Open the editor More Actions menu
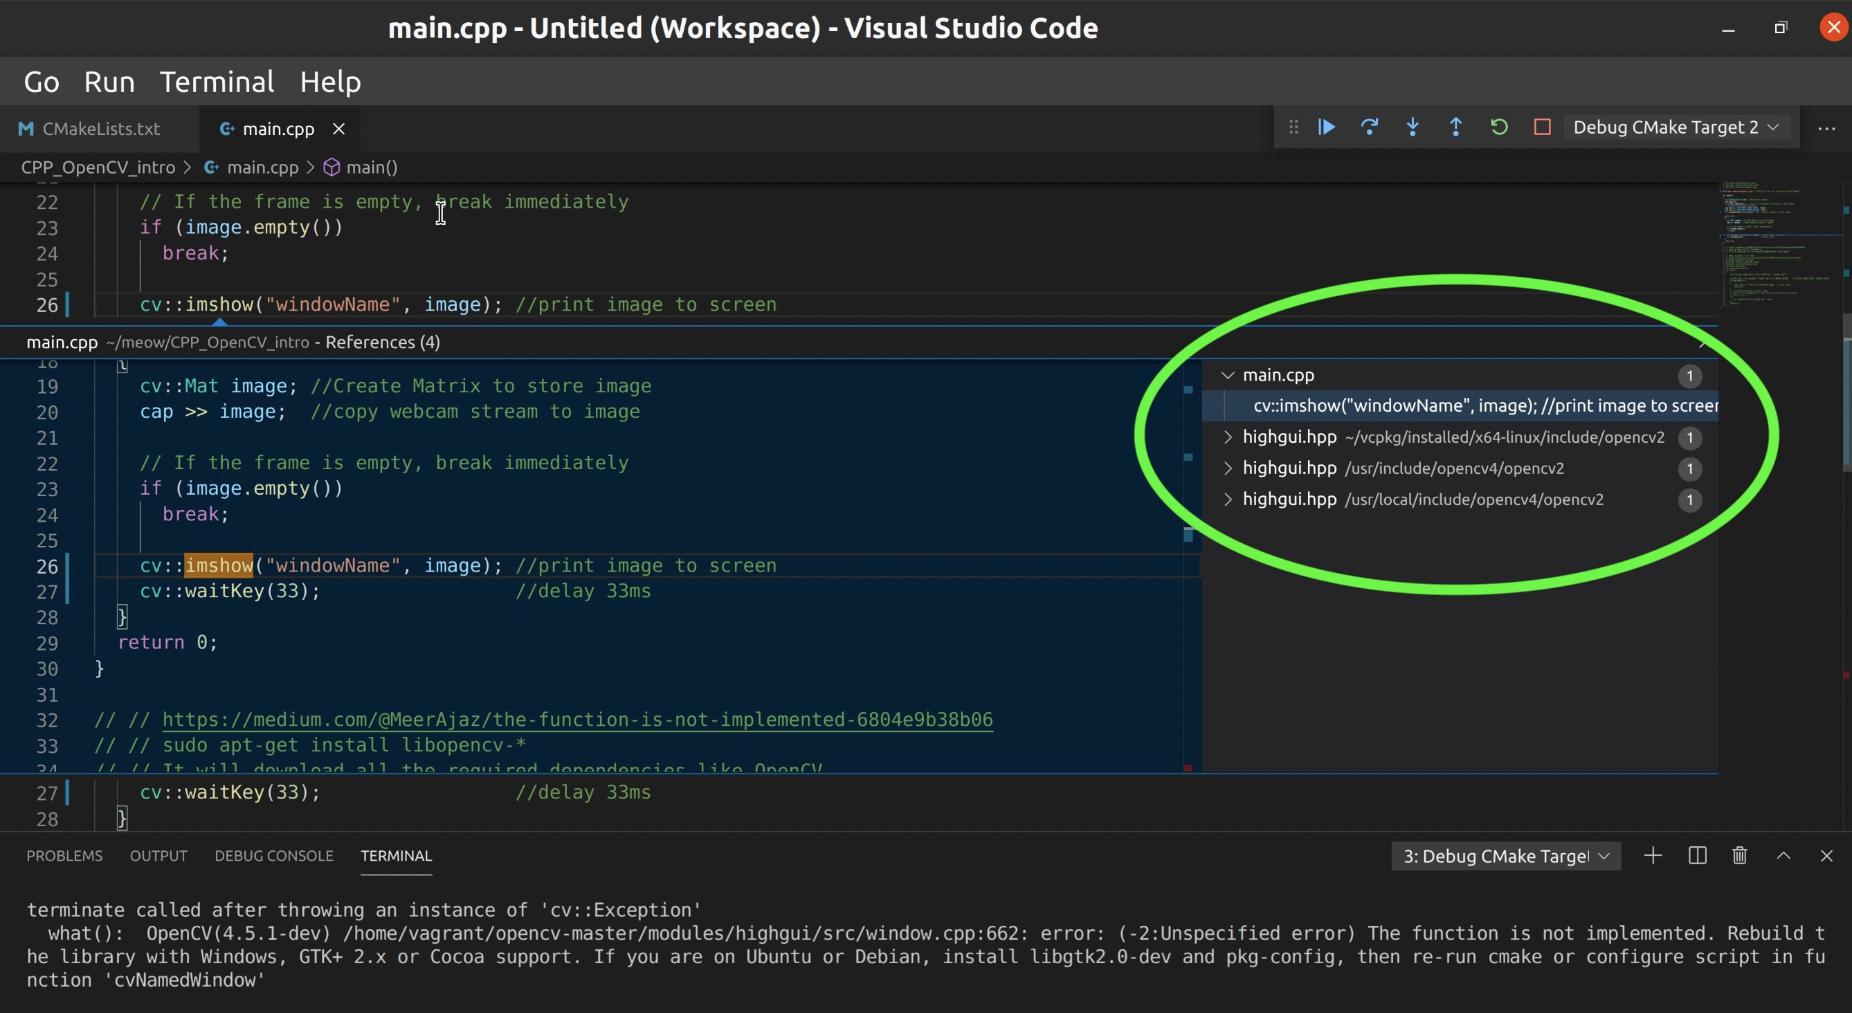 click(1826, 129)
